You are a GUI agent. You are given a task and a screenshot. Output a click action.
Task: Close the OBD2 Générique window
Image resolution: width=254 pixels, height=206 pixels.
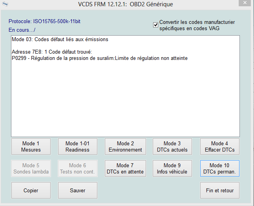click(245, 3)
